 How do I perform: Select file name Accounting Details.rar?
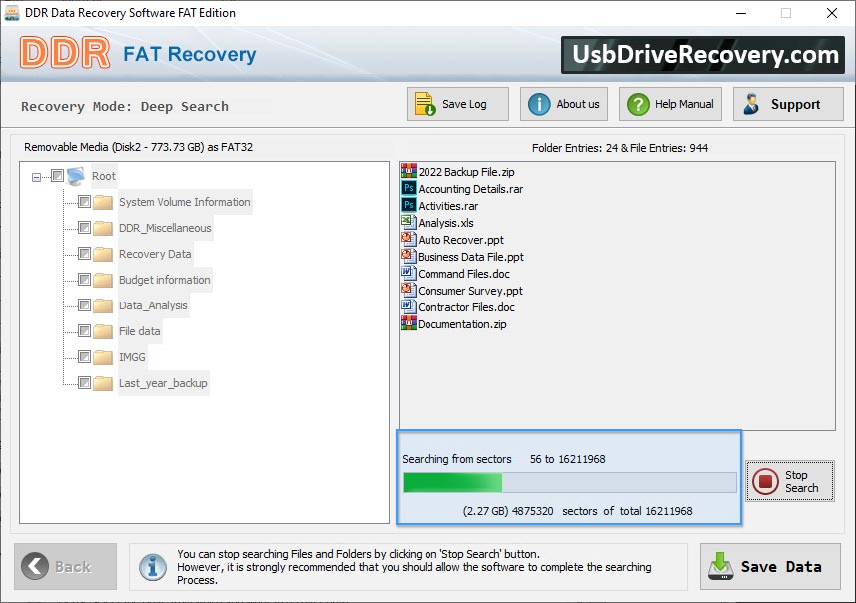tap(470, 189)
